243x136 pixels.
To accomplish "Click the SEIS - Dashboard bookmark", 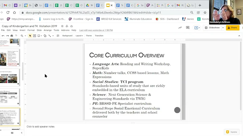I will [x=167, y=19].
